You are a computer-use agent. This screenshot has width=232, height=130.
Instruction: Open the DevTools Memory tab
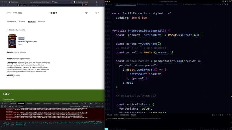(57, 103)
